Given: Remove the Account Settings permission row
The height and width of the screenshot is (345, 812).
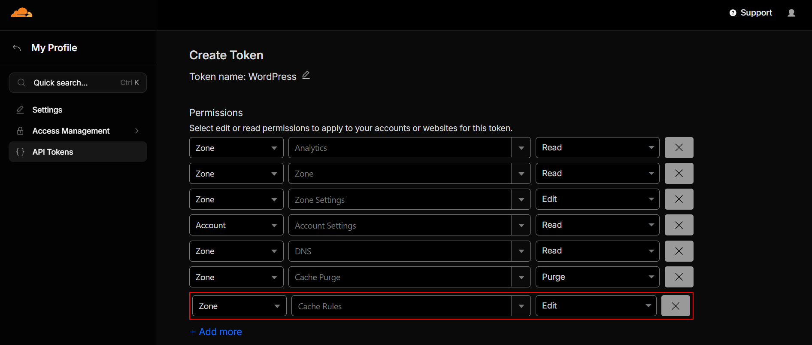Looking at the screenshot, I should point(679,225).
